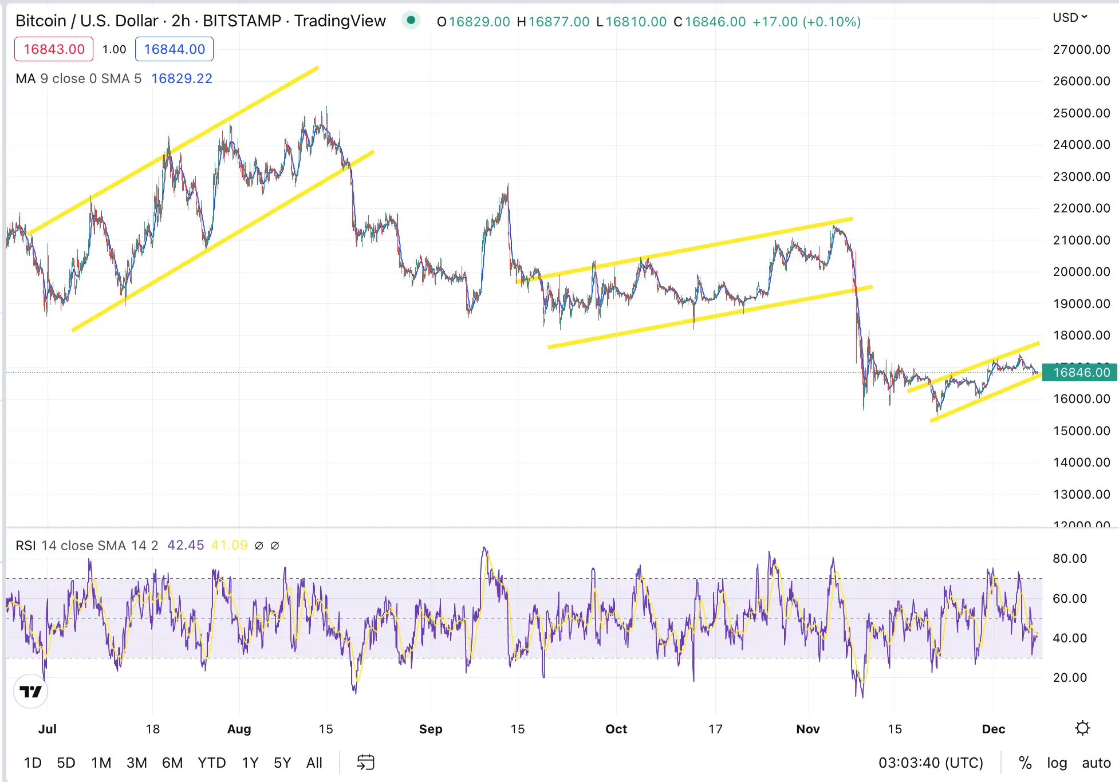Screen dimensions: 1119x782
Task: Click second RSI empty-value symbol
Action: pos(275,546)
